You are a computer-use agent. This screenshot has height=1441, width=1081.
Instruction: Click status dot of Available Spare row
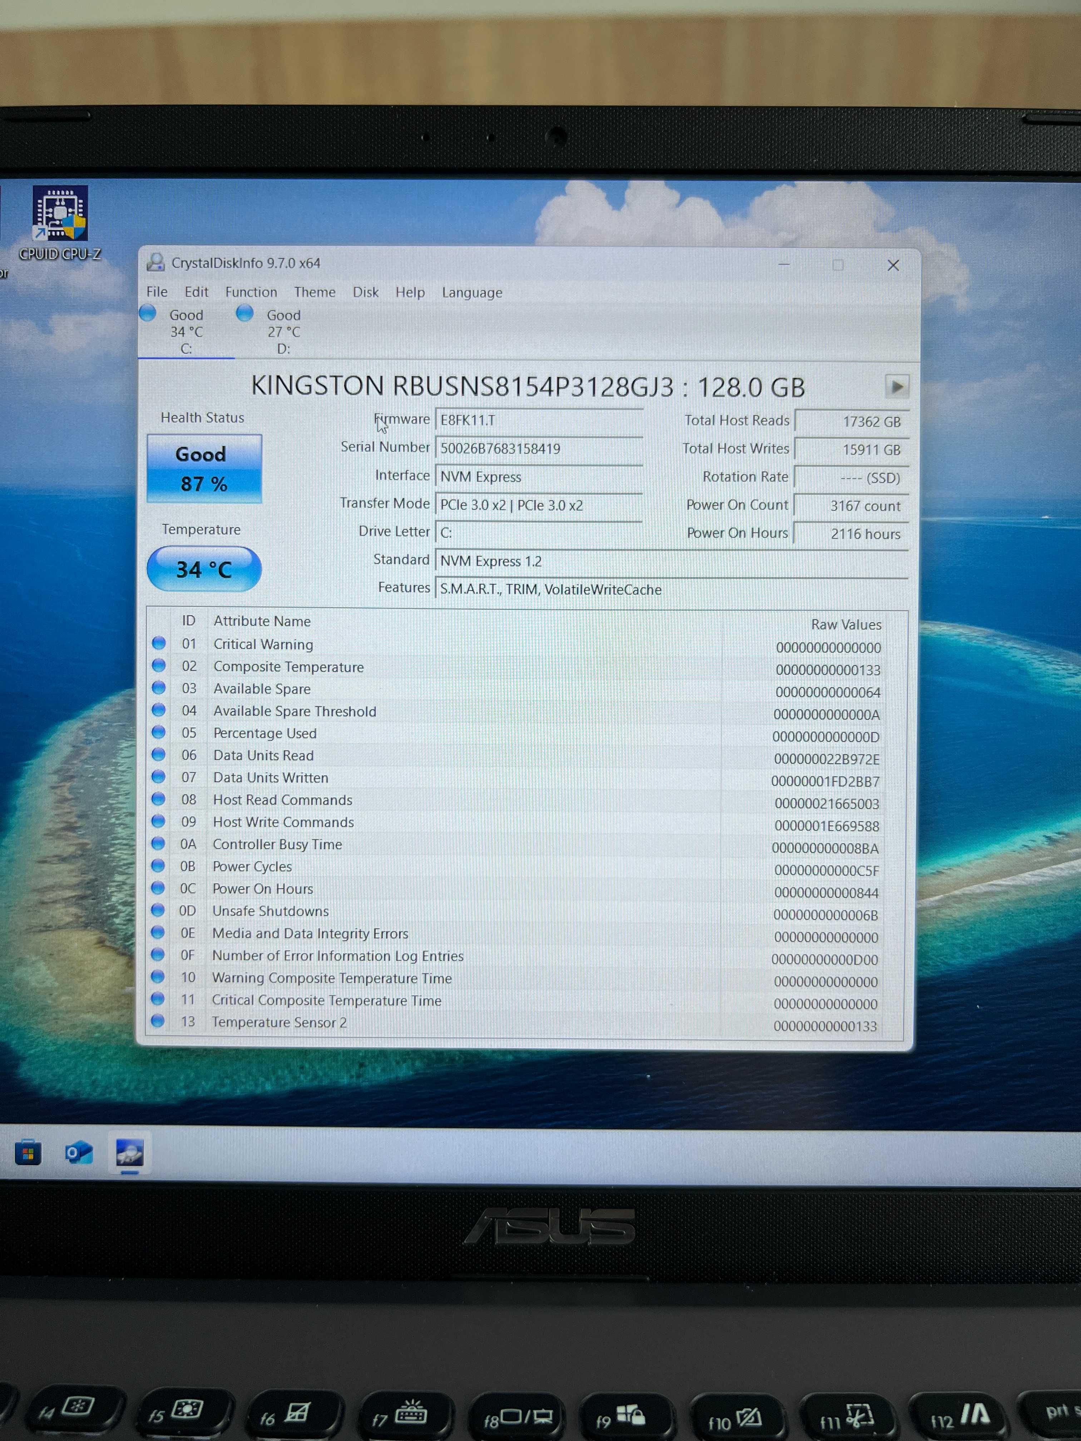[158, 687]
